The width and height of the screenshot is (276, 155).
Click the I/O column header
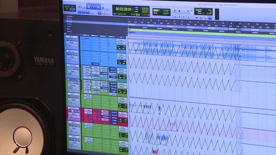pos(121,37)
